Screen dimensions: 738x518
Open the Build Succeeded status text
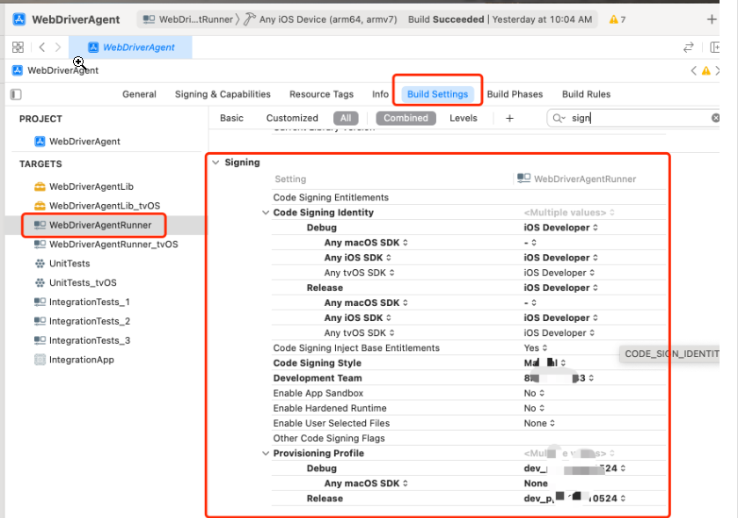tap(500, 19)
